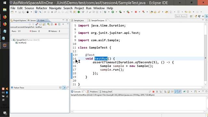The width and height of the screenshot is (208, 117).
Task: Select the testRun() row in JUnit tree
Action: (21, 43)
